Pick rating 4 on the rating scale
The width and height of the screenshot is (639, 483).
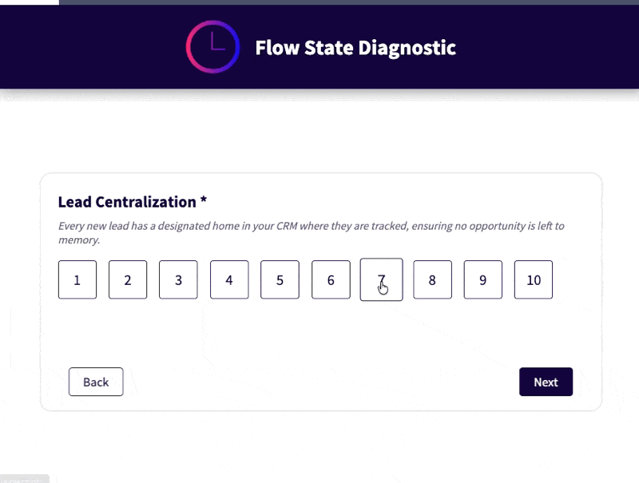pos(229,279)
